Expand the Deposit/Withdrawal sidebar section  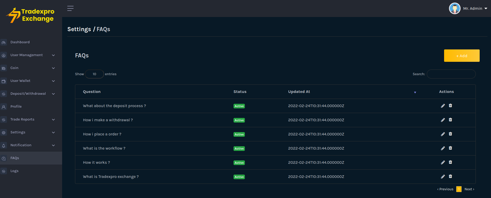[x=28, y=94]
